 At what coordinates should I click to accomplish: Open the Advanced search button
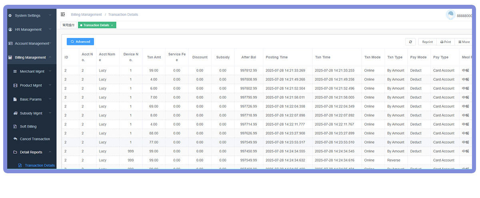[x=80, y=42]
